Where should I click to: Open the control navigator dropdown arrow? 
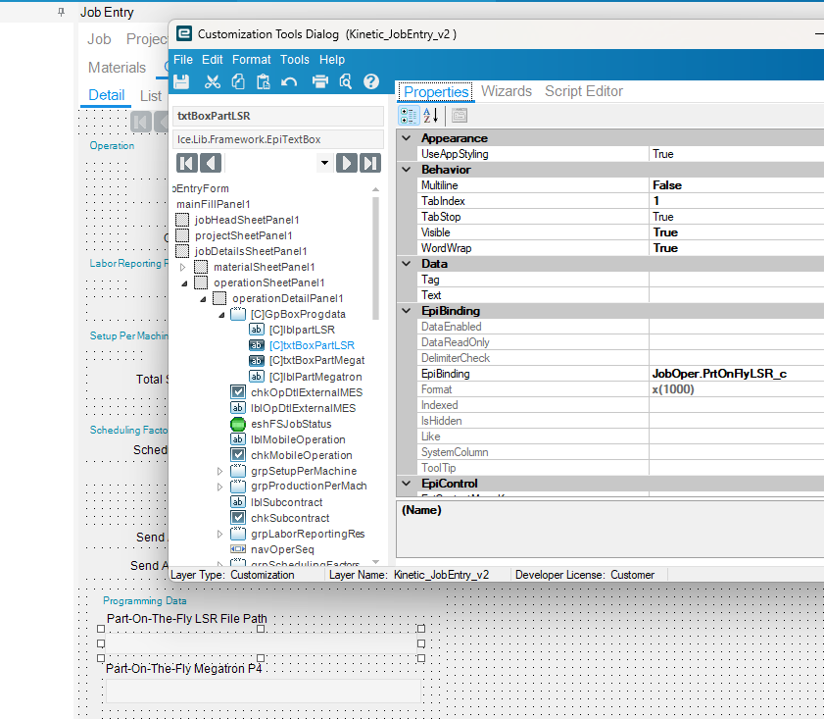pyautogui.click(x=323, y=163)
